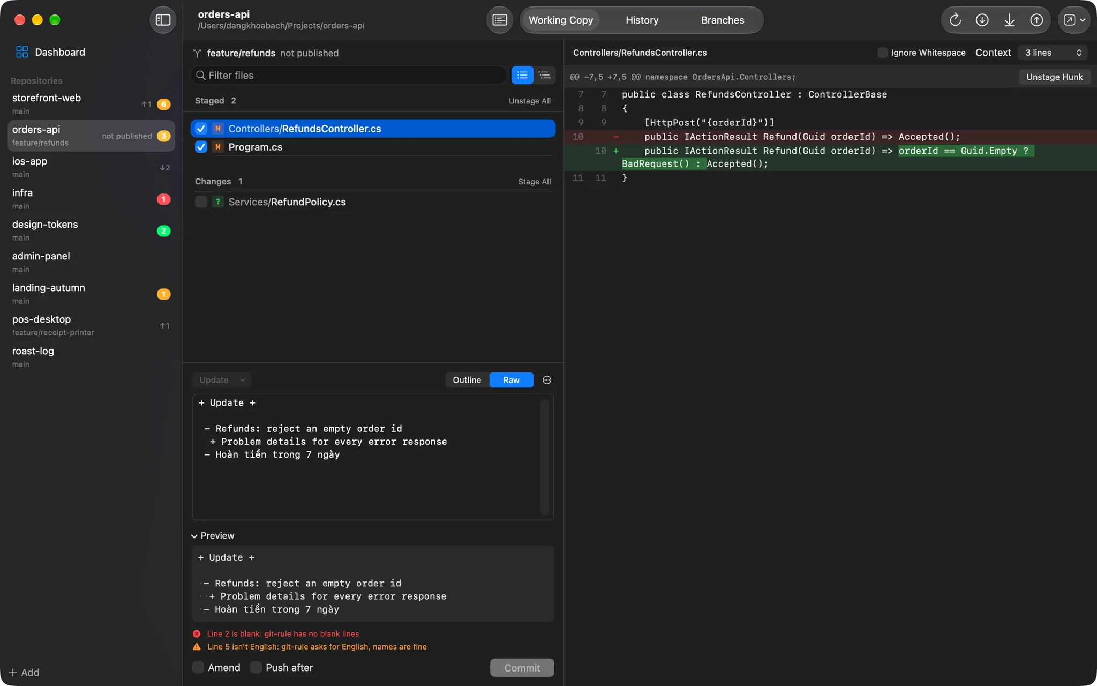Enable the Amend checkbox

coord(198,667)
